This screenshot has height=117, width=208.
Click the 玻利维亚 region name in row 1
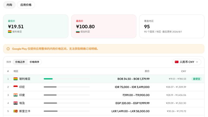click(25, 79)
